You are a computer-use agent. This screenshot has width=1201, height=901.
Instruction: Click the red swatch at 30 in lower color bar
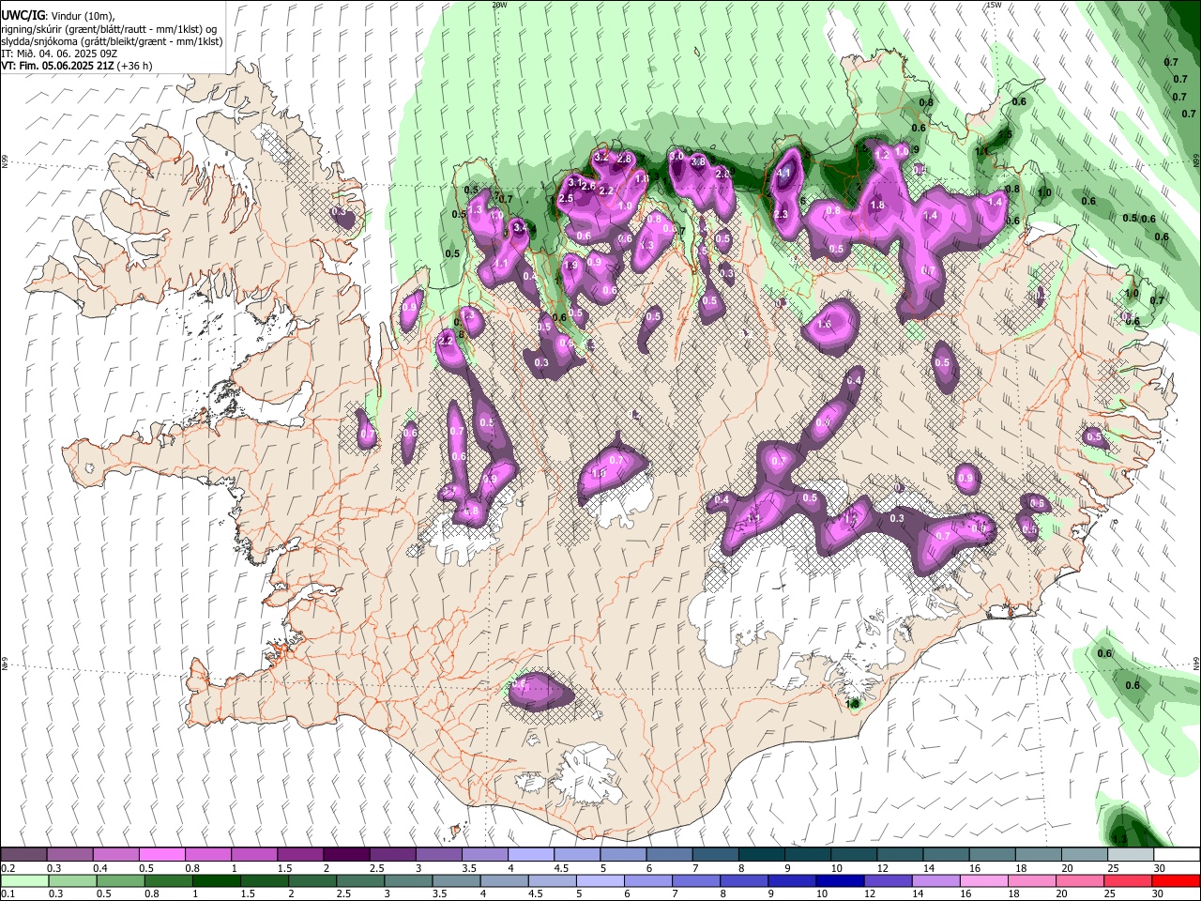[x=1177, y=880]
